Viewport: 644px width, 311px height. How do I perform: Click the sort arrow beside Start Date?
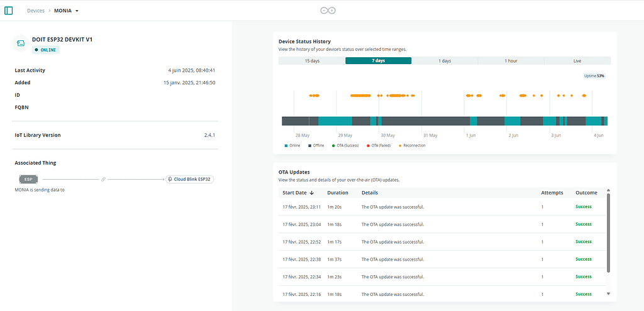312,193
